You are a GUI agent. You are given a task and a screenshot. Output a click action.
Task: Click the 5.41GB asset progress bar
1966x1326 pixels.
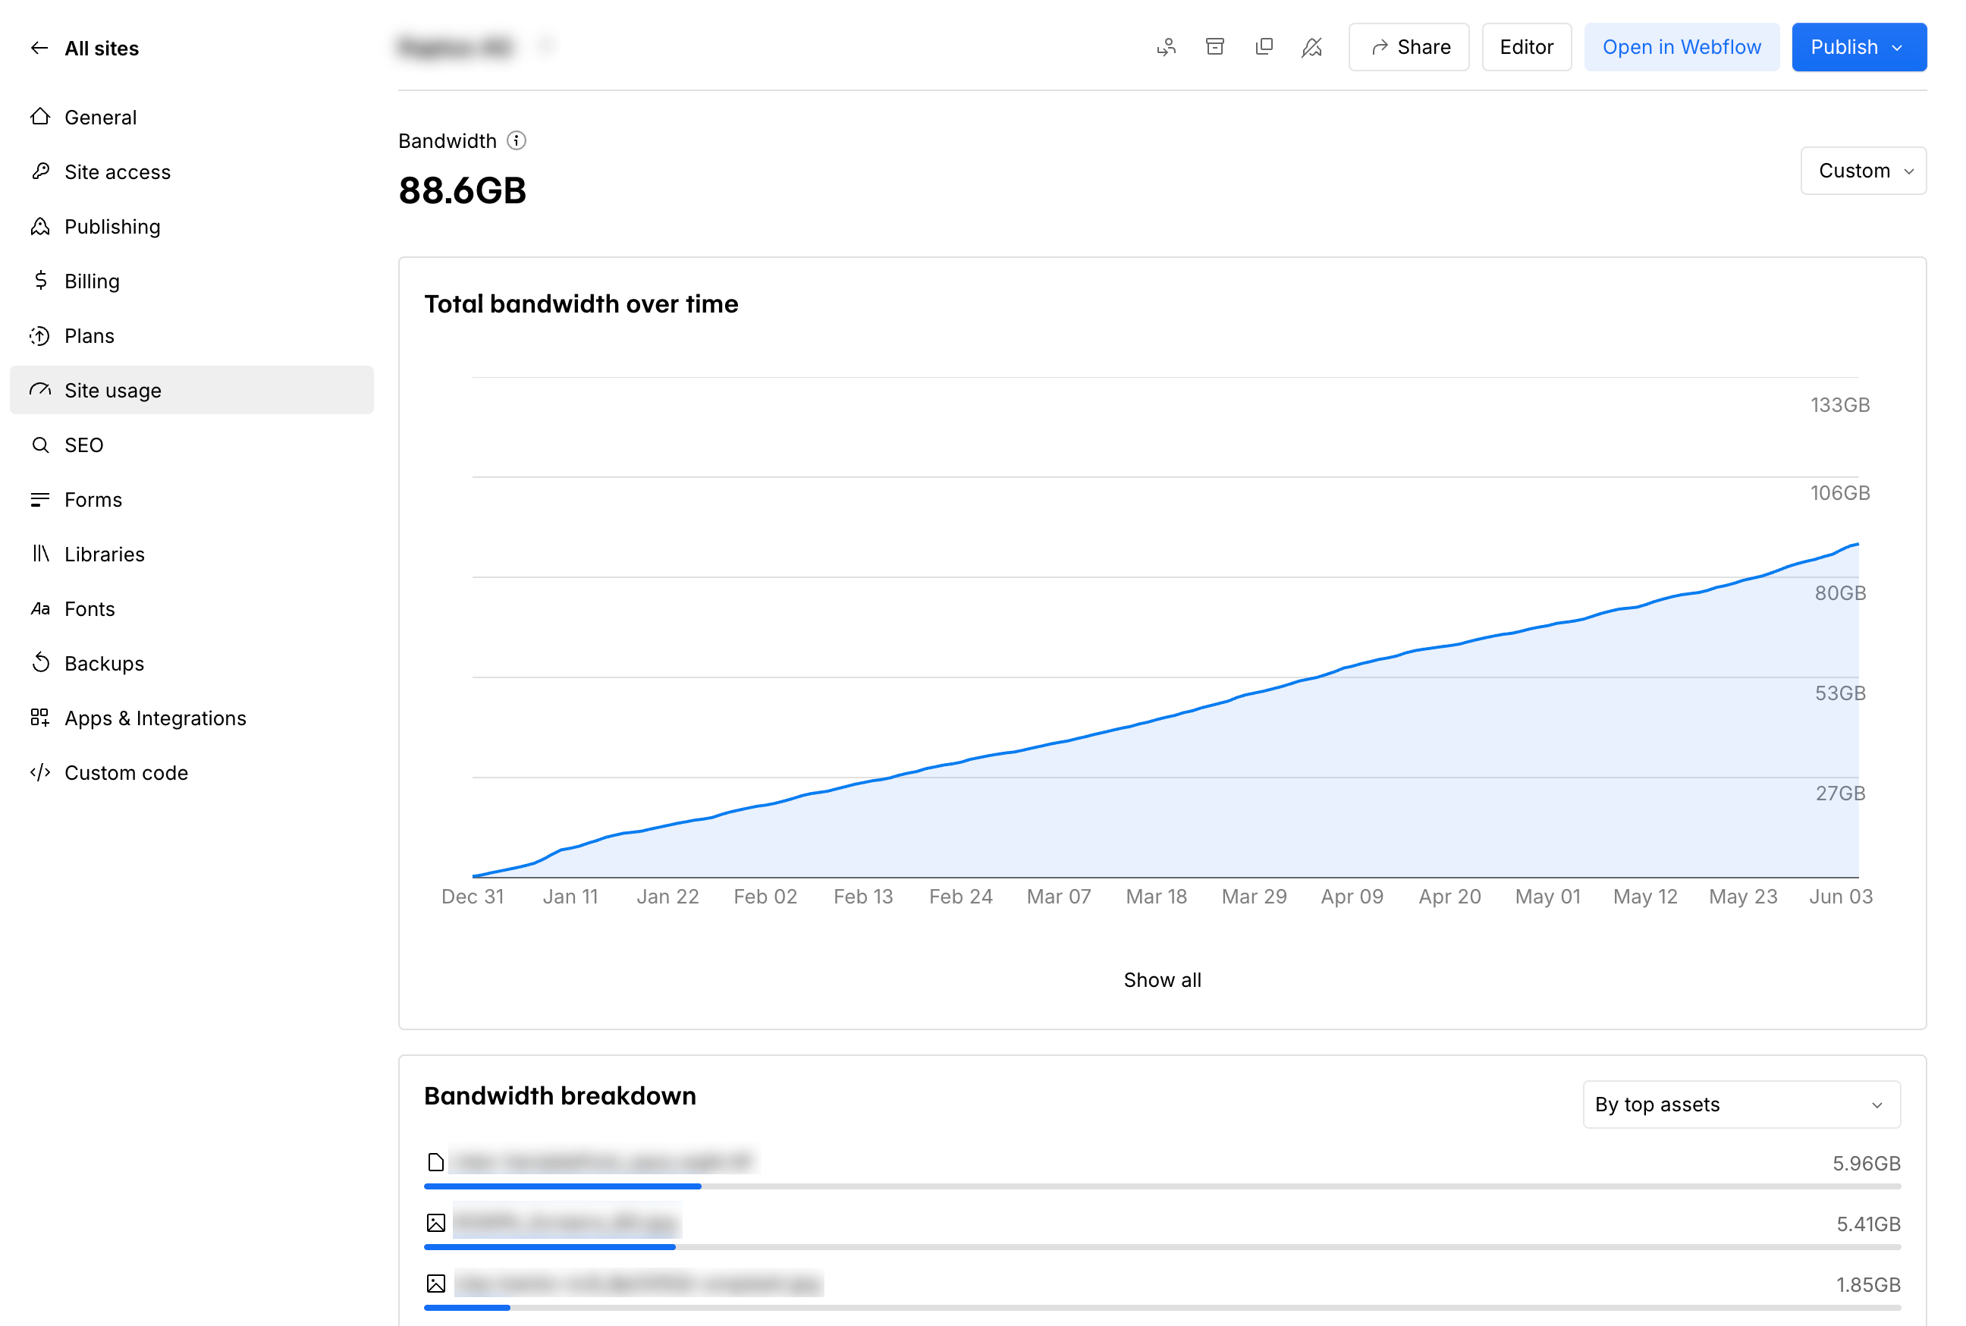click(1162, 1247)
